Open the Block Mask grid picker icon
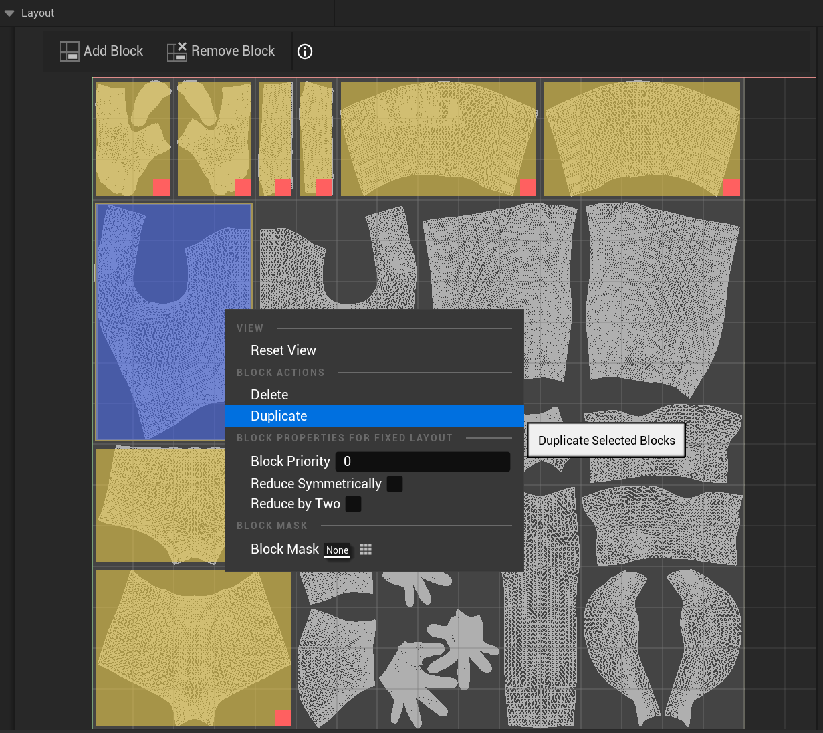823x733 pixels. click(x=366, y=549)
